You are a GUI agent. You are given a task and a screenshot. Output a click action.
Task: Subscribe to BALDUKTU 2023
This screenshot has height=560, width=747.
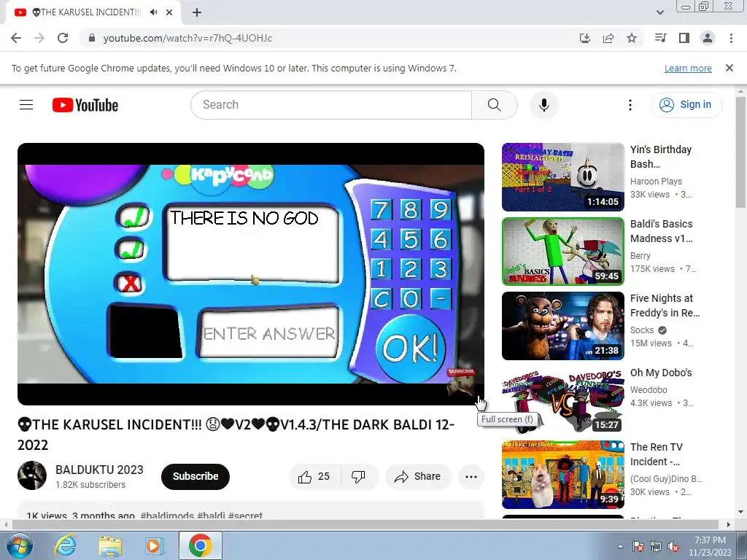tap(196, 476)
